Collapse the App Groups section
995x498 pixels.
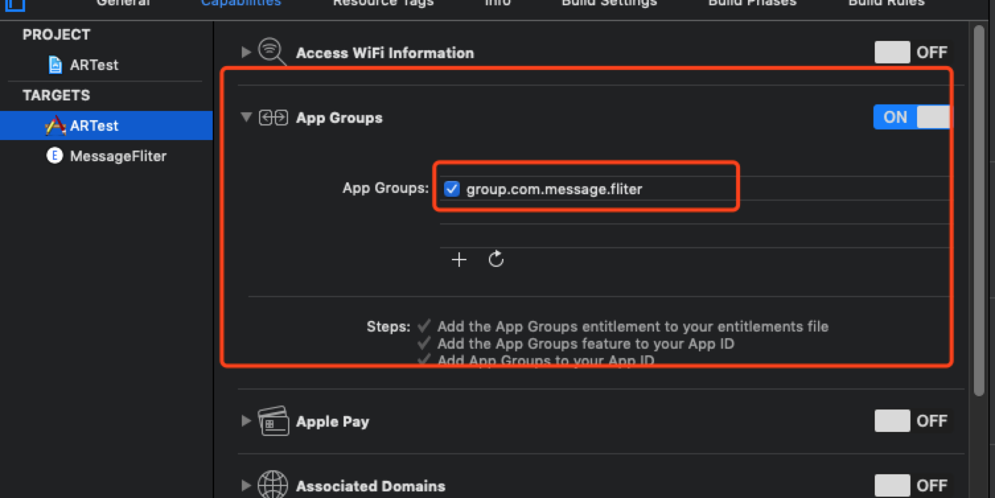(x=246, y=118)
